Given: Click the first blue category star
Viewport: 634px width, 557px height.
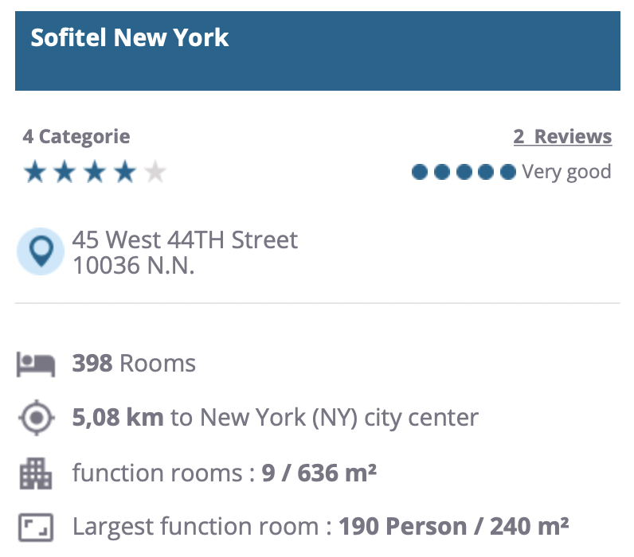Looking at the screenshot, I should coord(35,172).
